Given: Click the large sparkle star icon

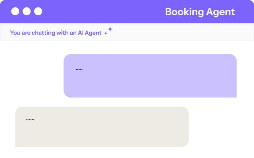Looking at the screenshot, I should coord(110,29).
